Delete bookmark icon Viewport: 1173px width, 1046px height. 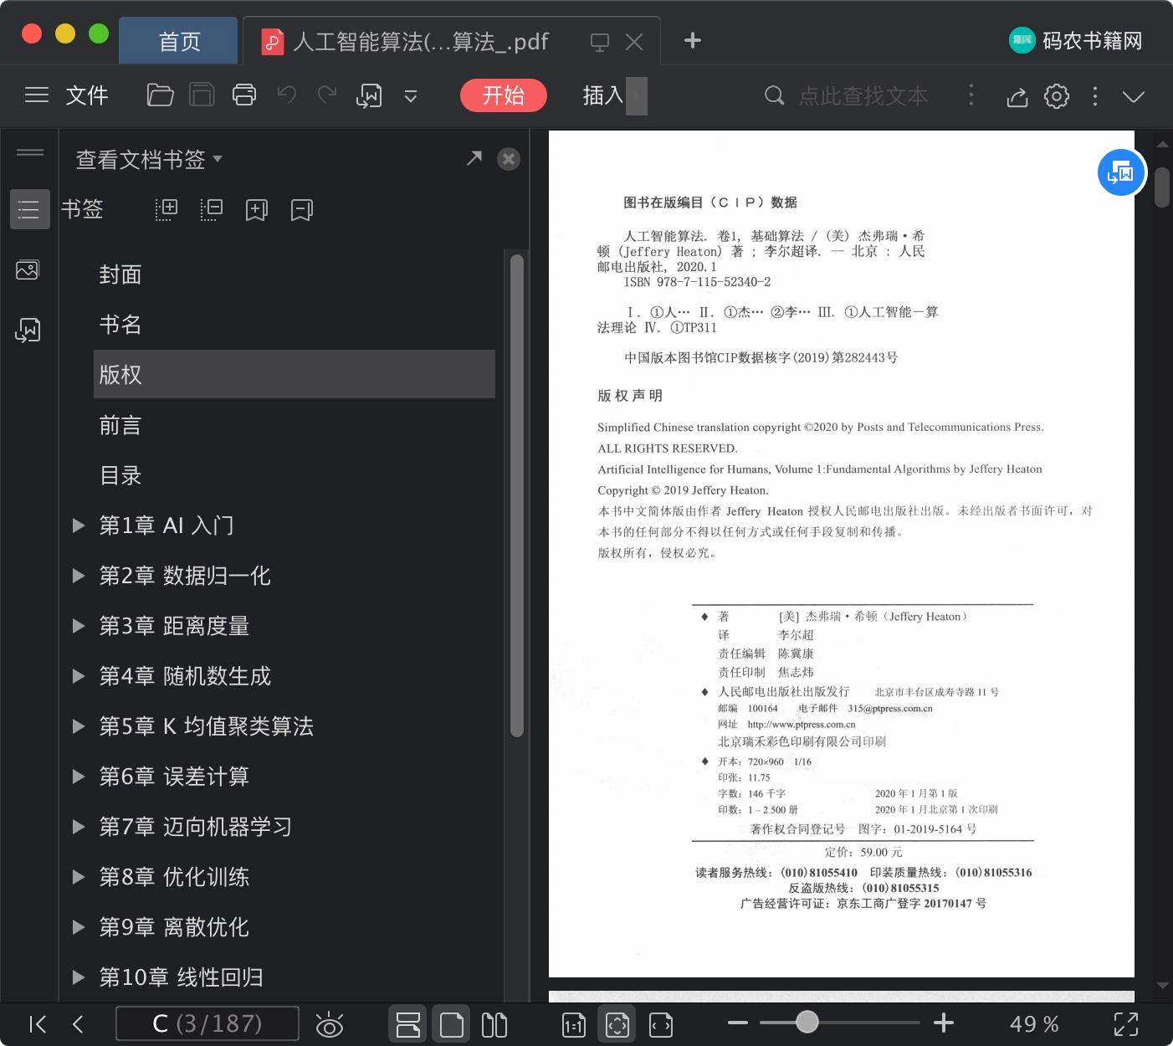point(302,209)
